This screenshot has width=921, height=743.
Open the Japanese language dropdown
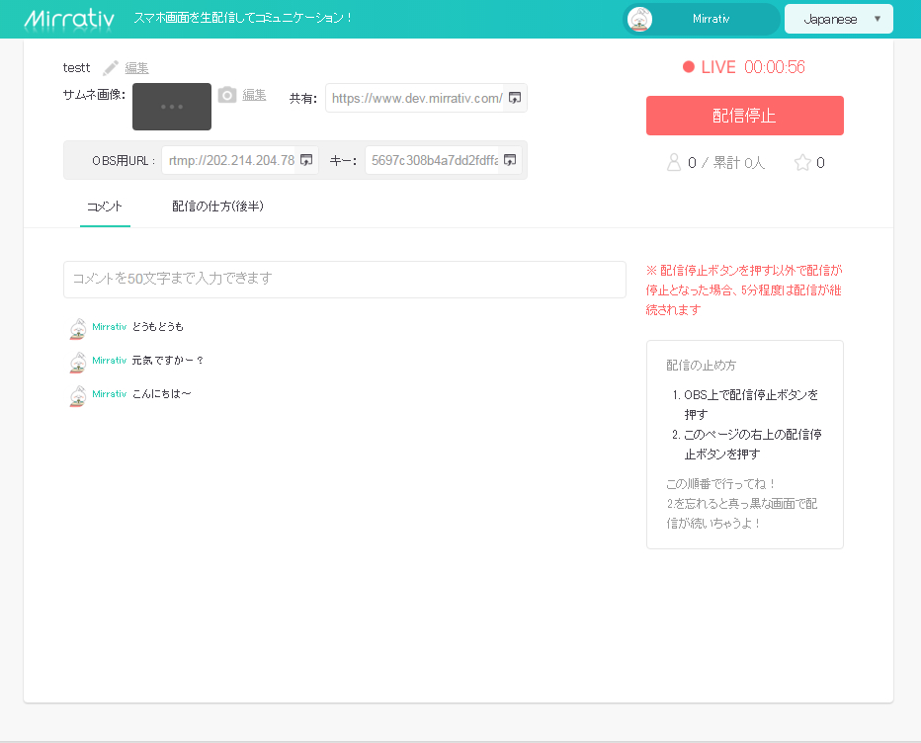pos(838,19)
